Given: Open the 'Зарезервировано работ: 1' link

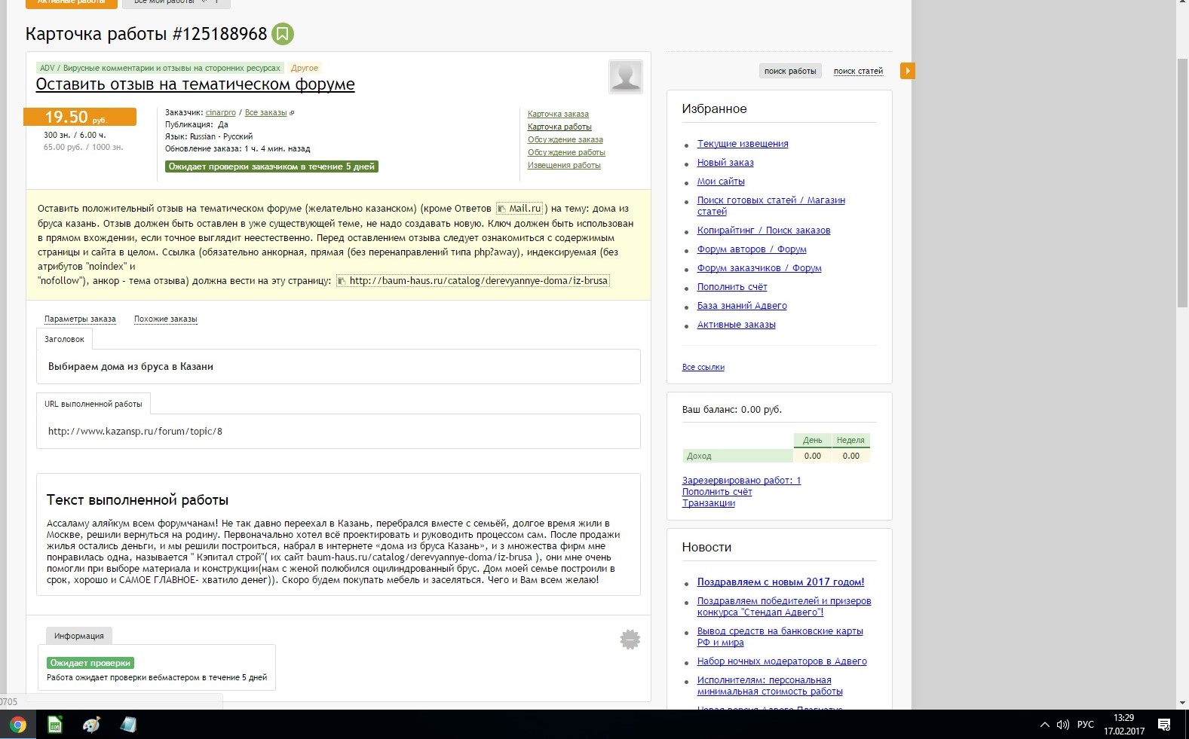Looking at the screenshot, I should (741, 480).
